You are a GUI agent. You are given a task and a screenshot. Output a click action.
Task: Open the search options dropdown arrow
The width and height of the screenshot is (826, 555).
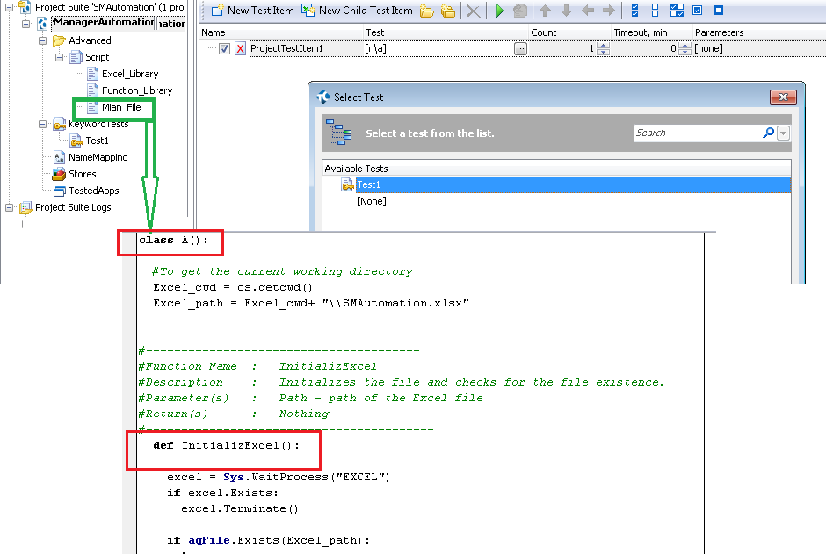pos(783,133)
